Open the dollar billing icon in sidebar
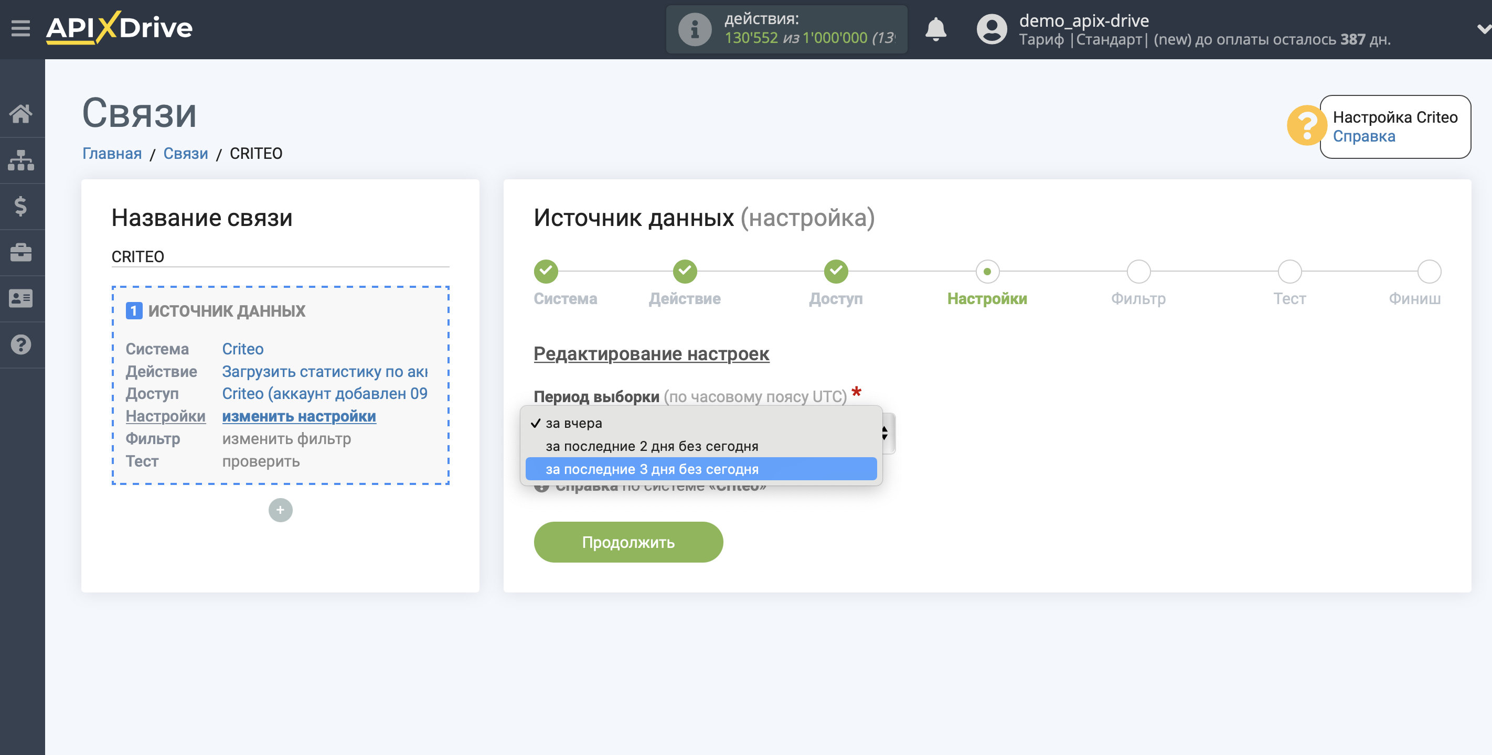The width and height of the screenshot is (1492, 755). [x=22, y=206]
